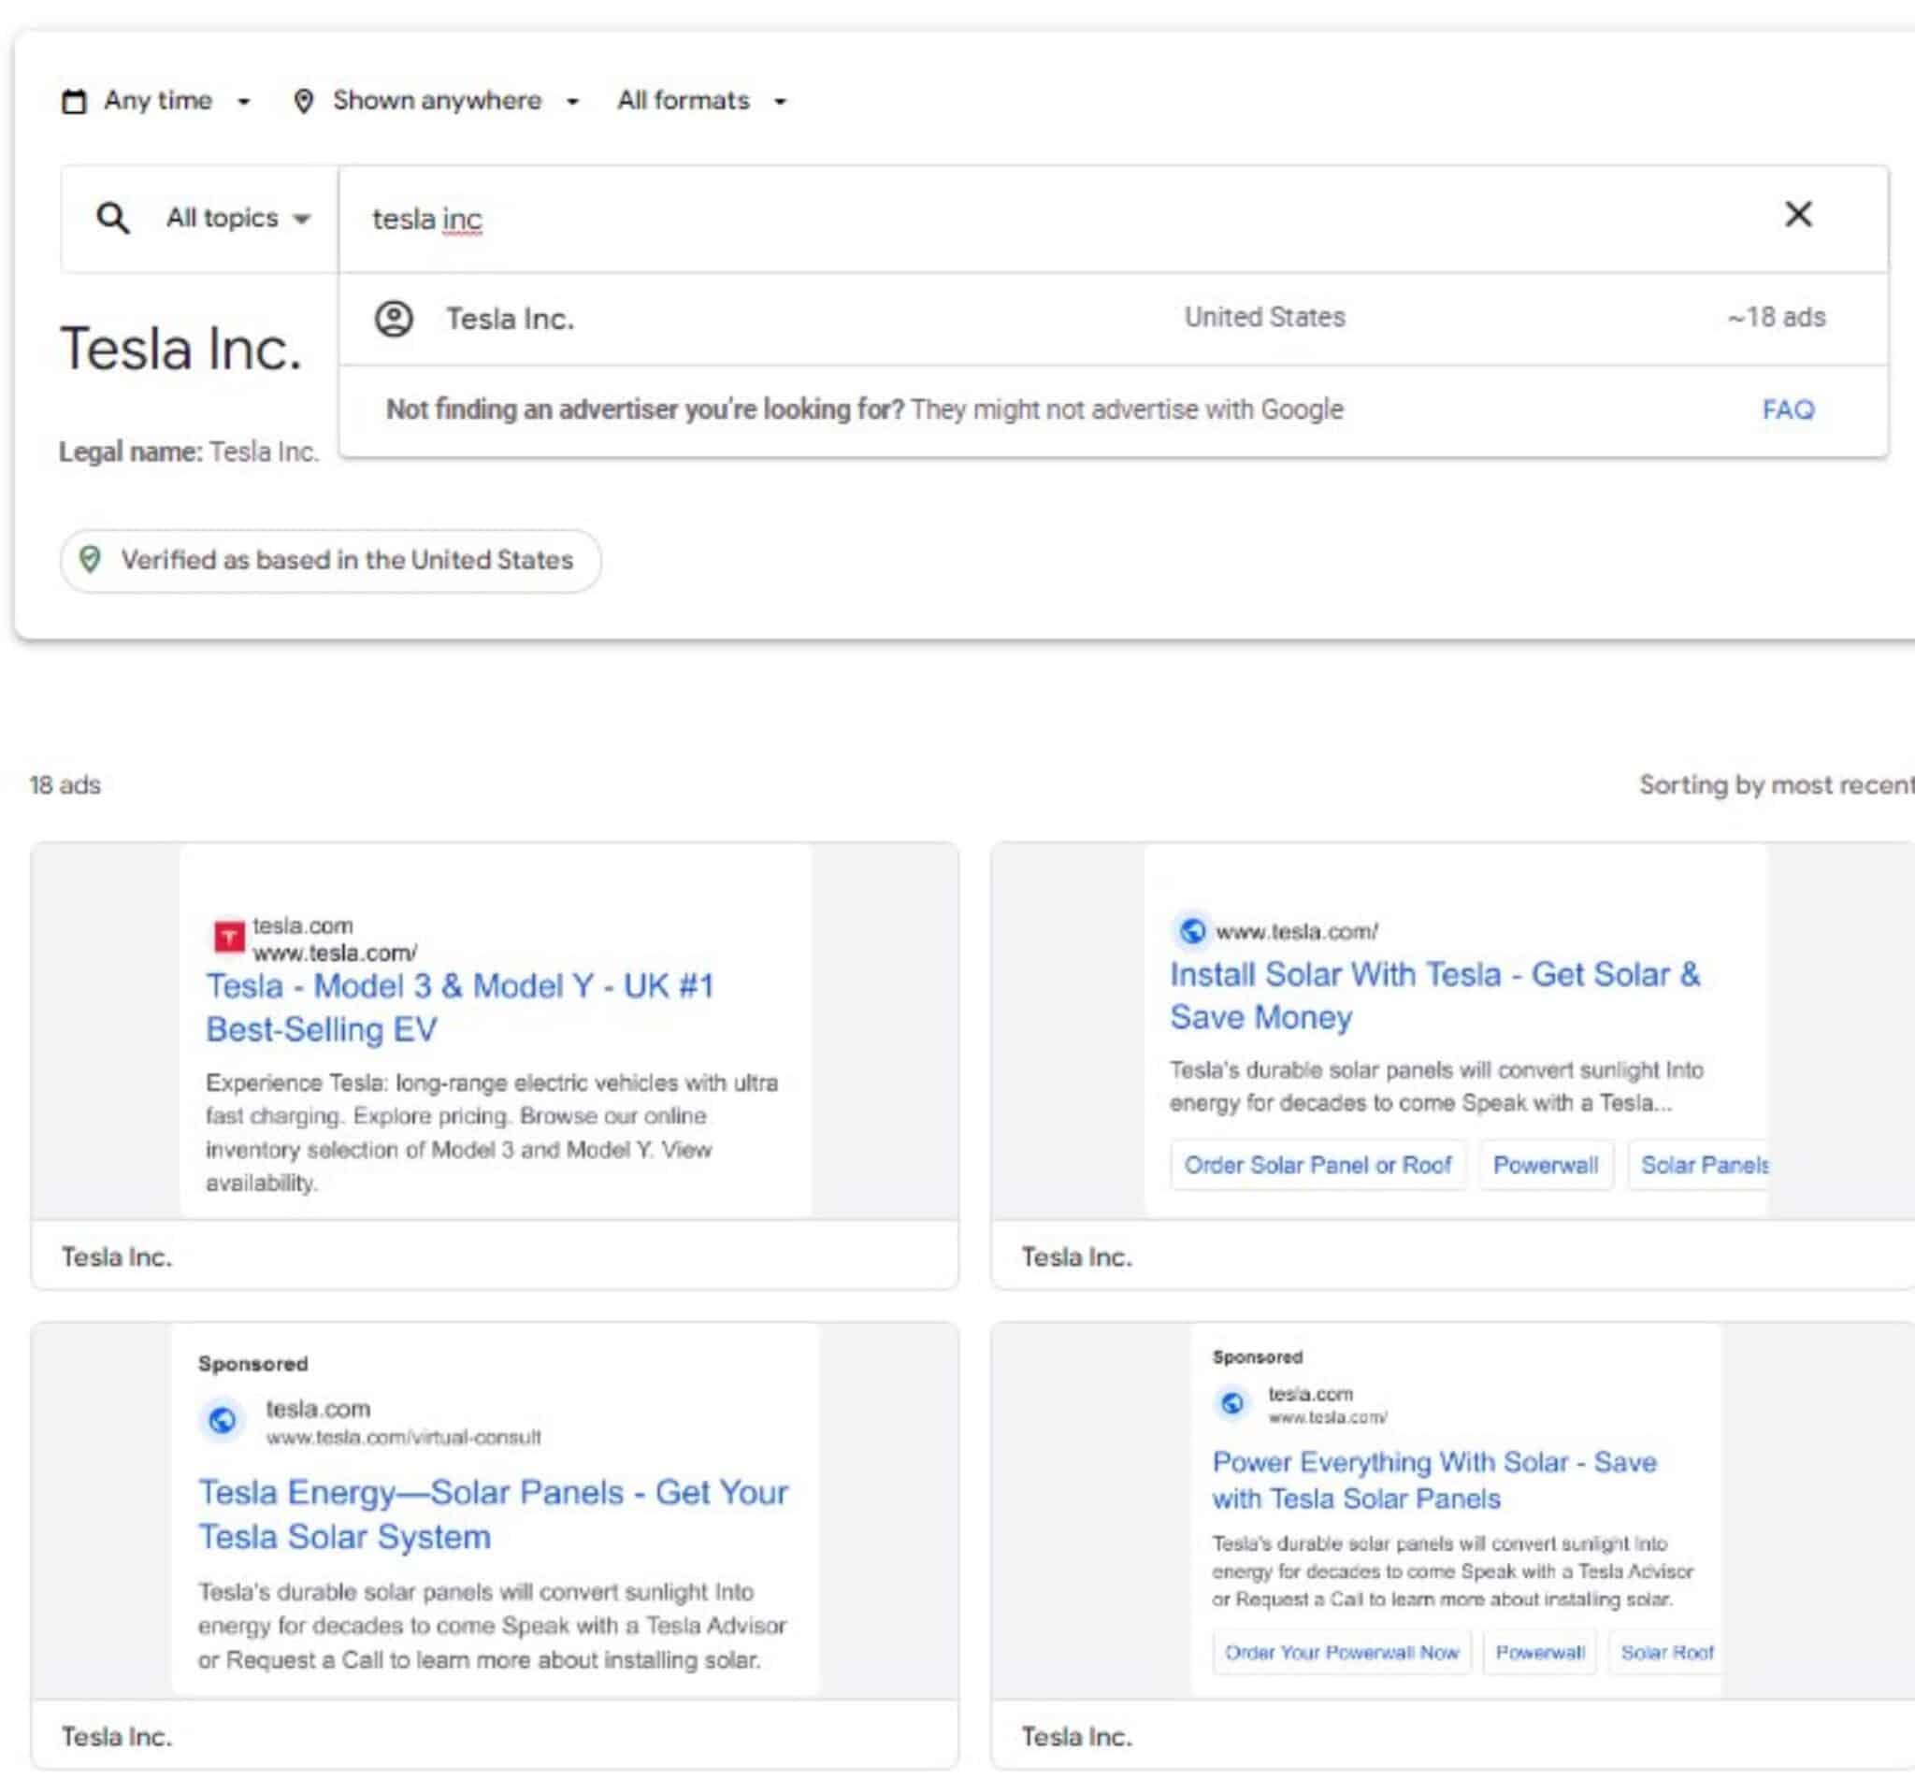The image size is (1915, 1779).
Task: Open the Tesla Model 3 & Model Y ad title
Action: click(460, 1007)
